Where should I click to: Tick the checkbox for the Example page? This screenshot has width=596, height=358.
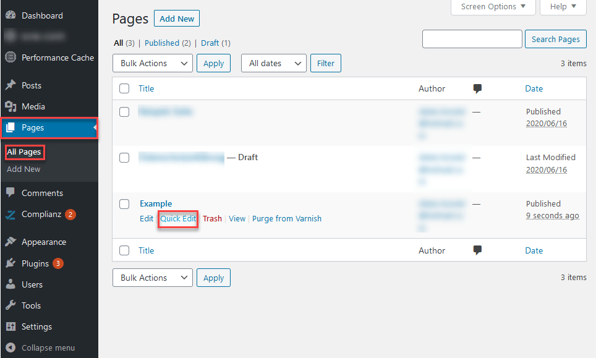[x=124, y=204]
